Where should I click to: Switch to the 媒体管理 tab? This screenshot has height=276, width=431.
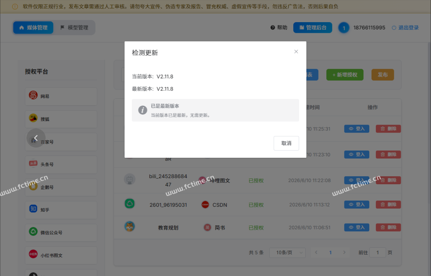[33, 28]
